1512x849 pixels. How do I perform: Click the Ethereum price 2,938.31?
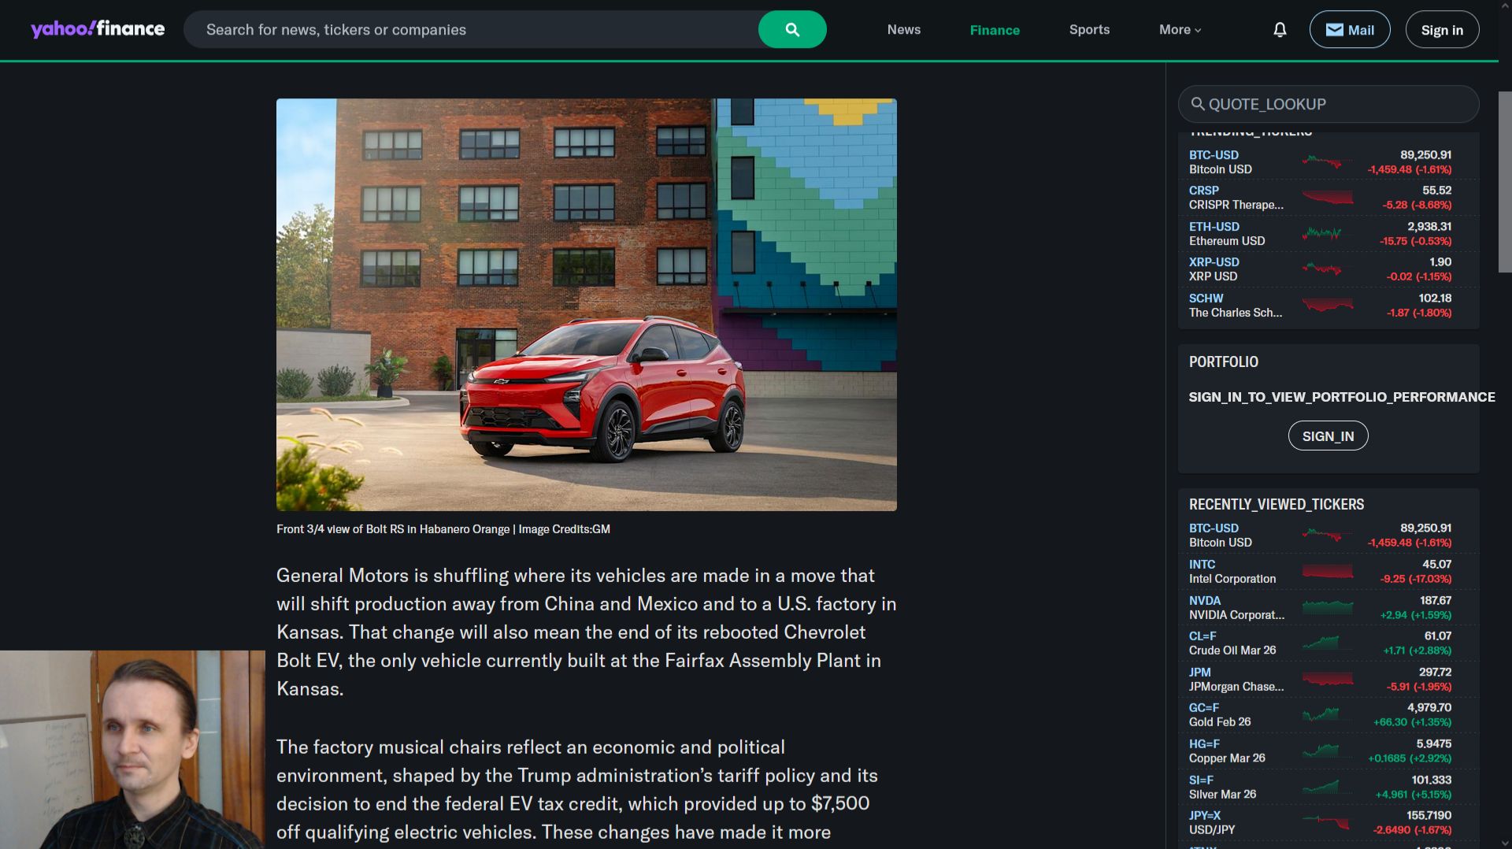tap(1429, 227)
